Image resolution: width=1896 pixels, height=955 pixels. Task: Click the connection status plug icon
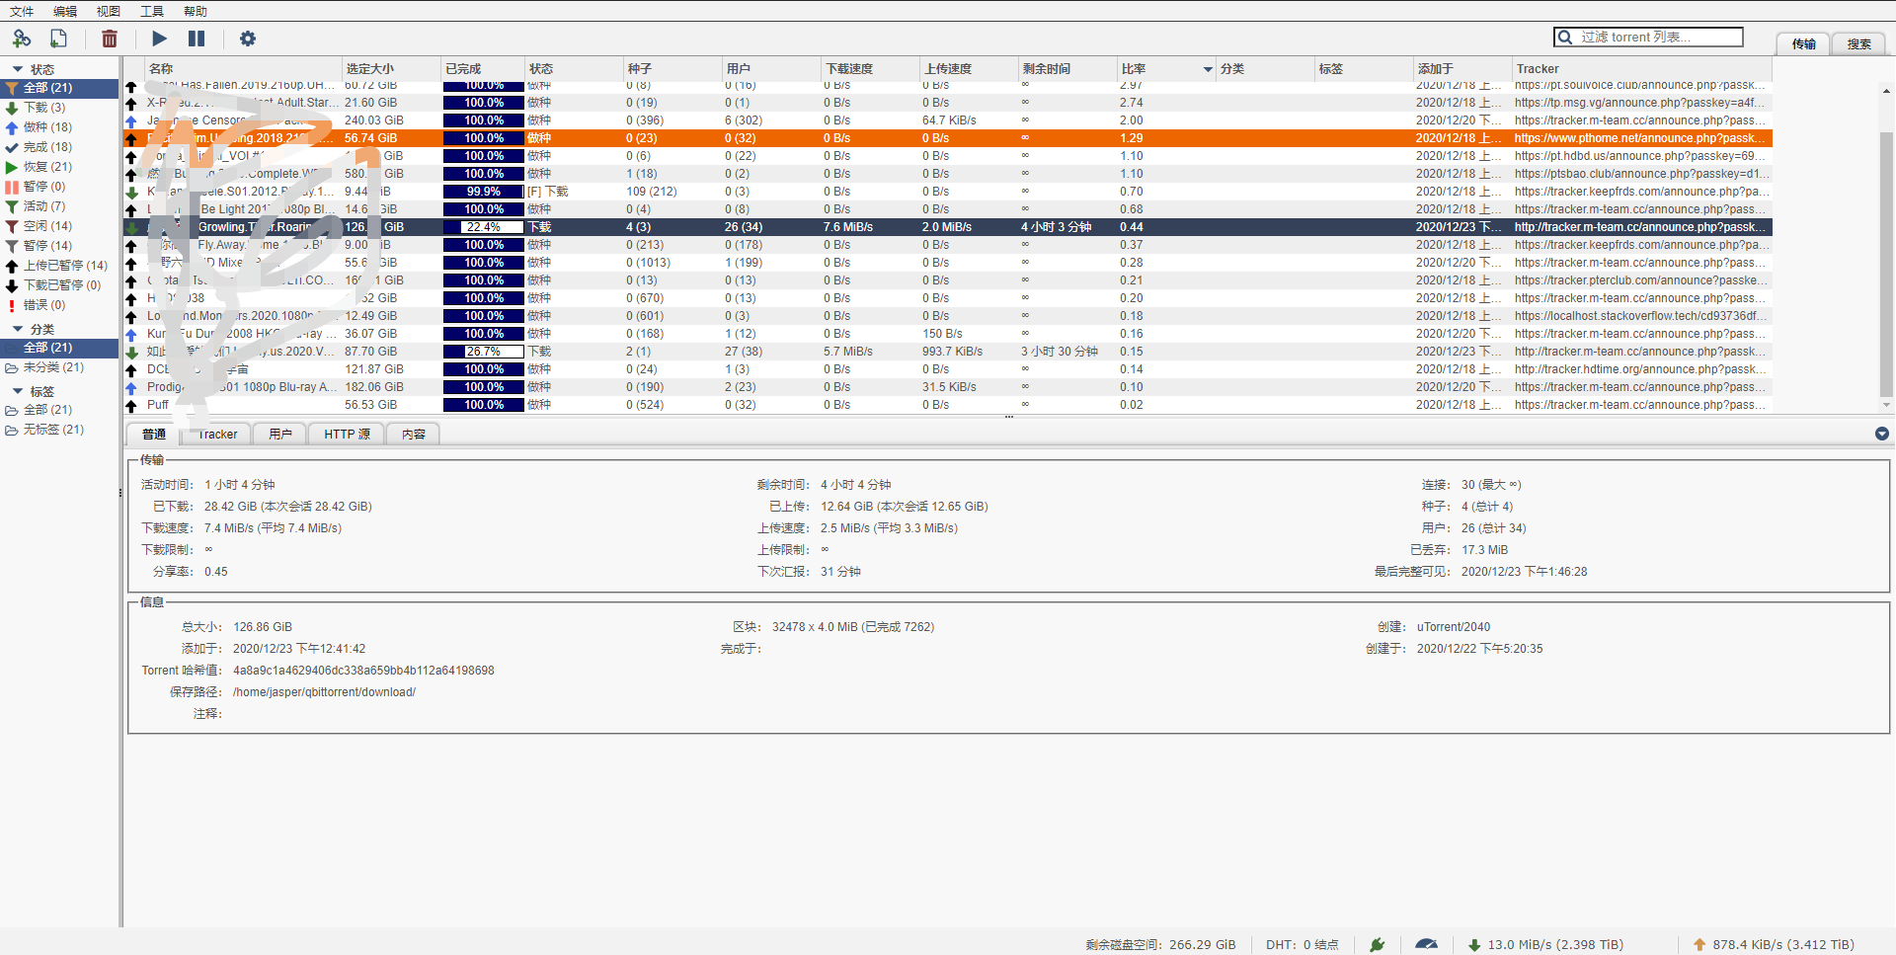pos(1377,944)
